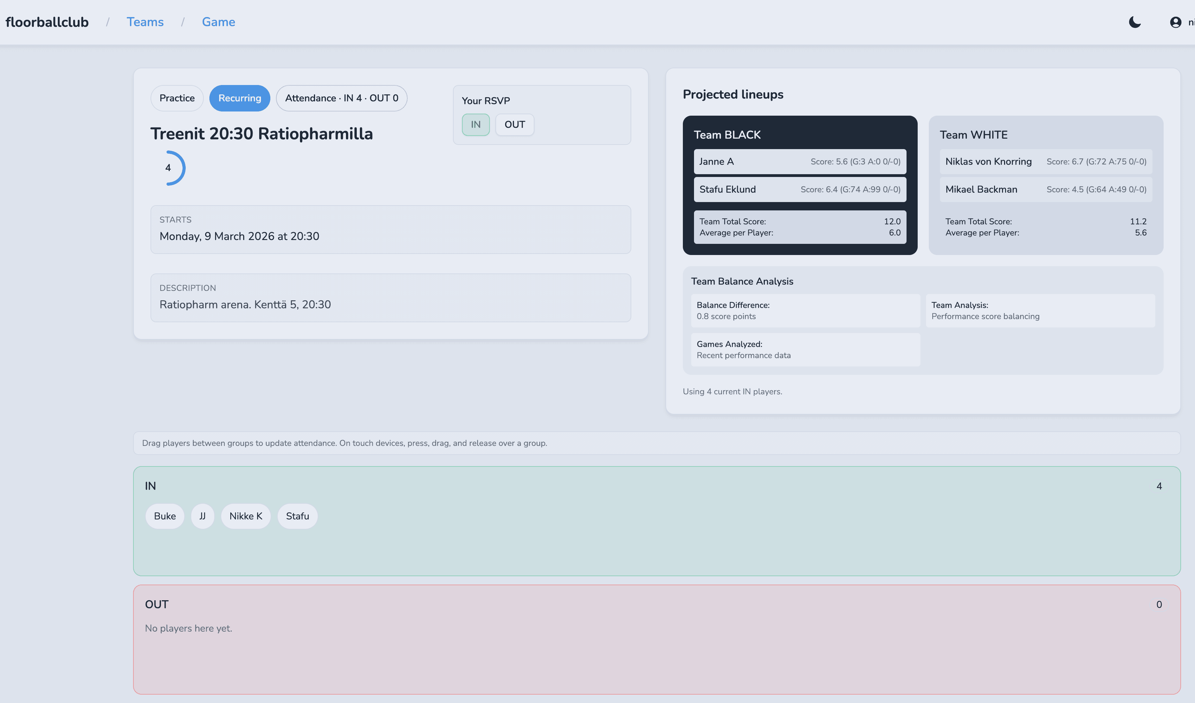Click the attendance progress ring showing 4
The image size is (1195, 703).
(x=168, y=168)
